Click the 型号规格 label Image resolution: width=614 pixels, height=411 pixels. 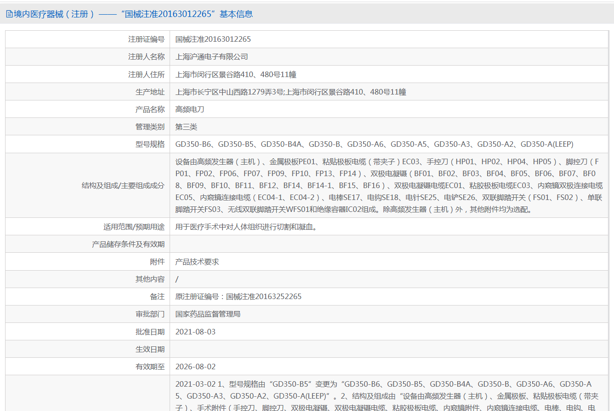(x=150, y=144)
